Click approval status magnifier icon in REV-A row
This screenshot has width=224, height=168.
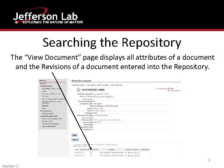point(126,156)
